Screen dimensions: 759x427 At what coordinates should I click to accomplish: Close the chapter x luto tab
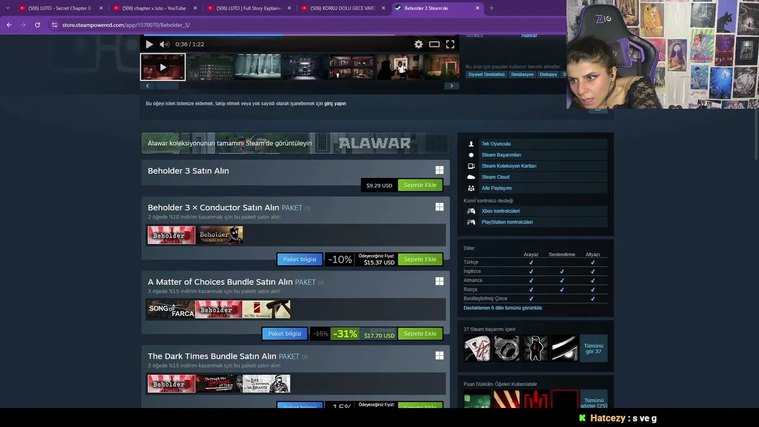(x=195, y=8)
